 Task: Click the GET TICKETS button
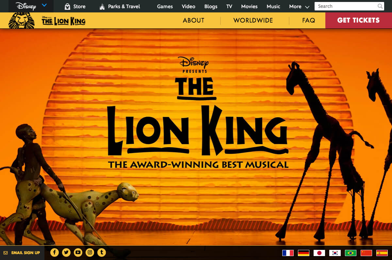coord(359,20)
